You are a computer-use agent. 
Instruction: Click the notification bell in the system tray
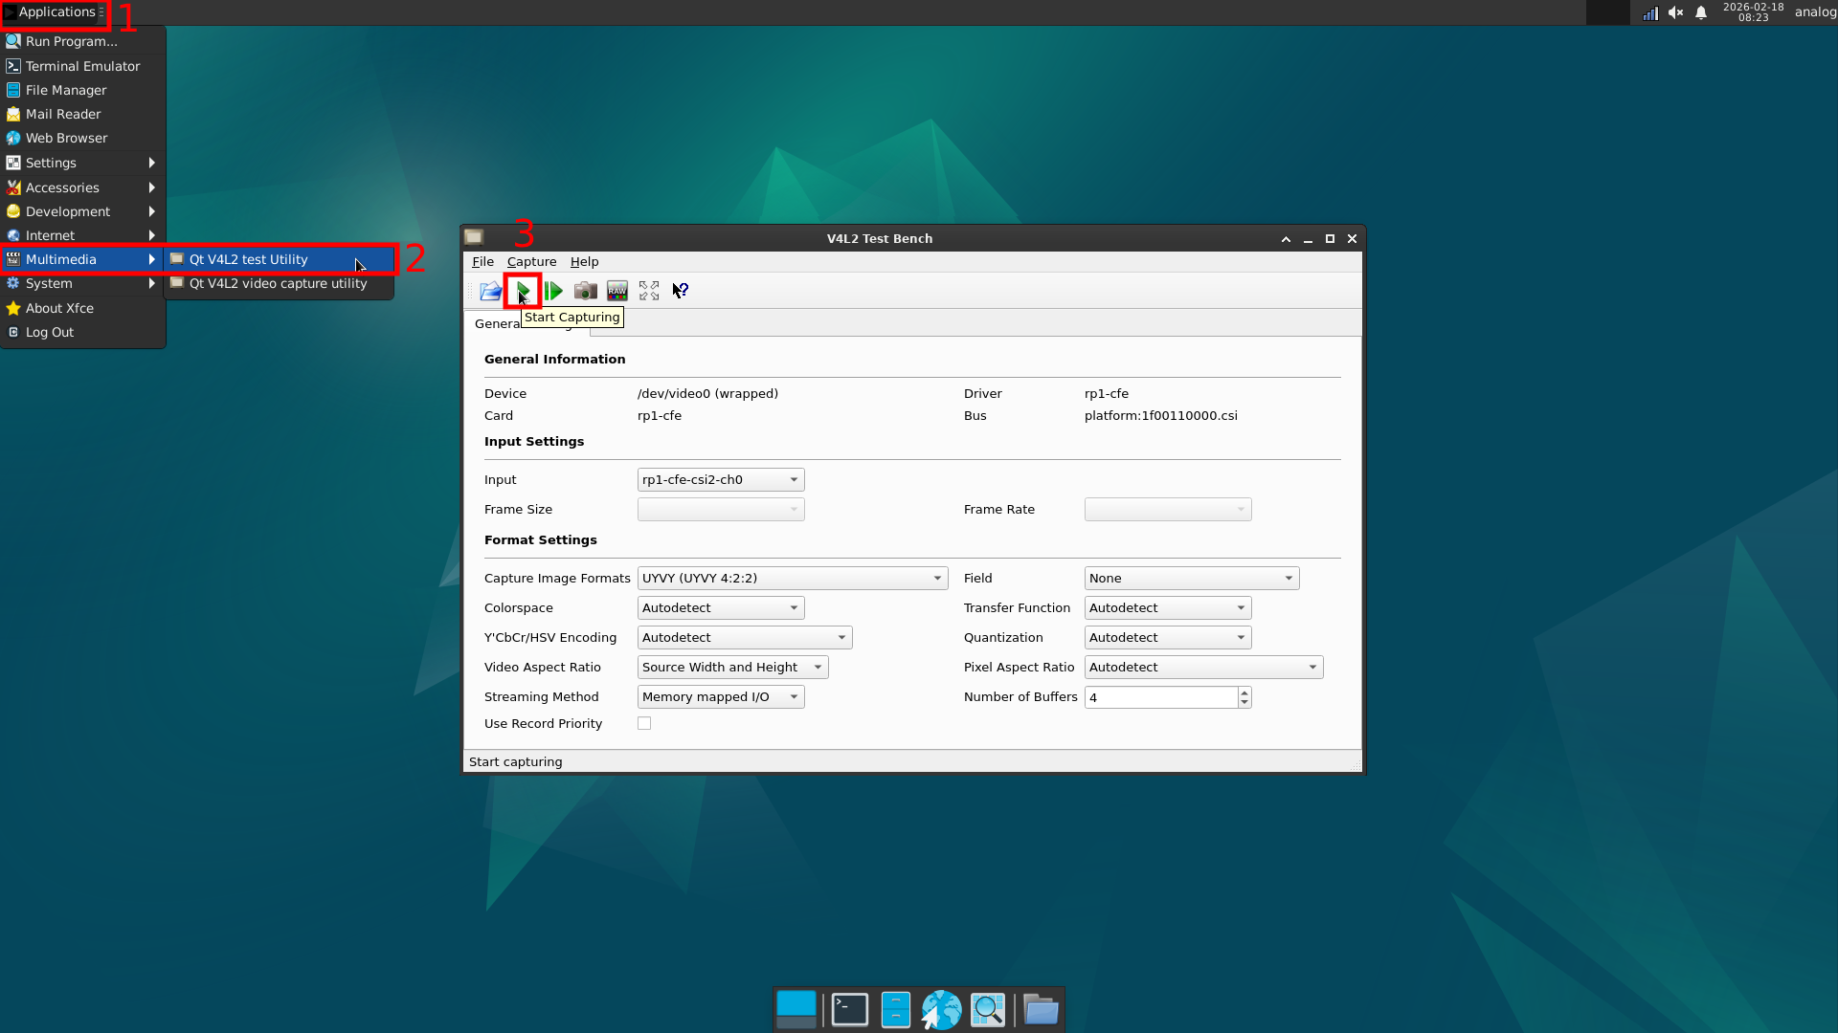point(1701,12)
